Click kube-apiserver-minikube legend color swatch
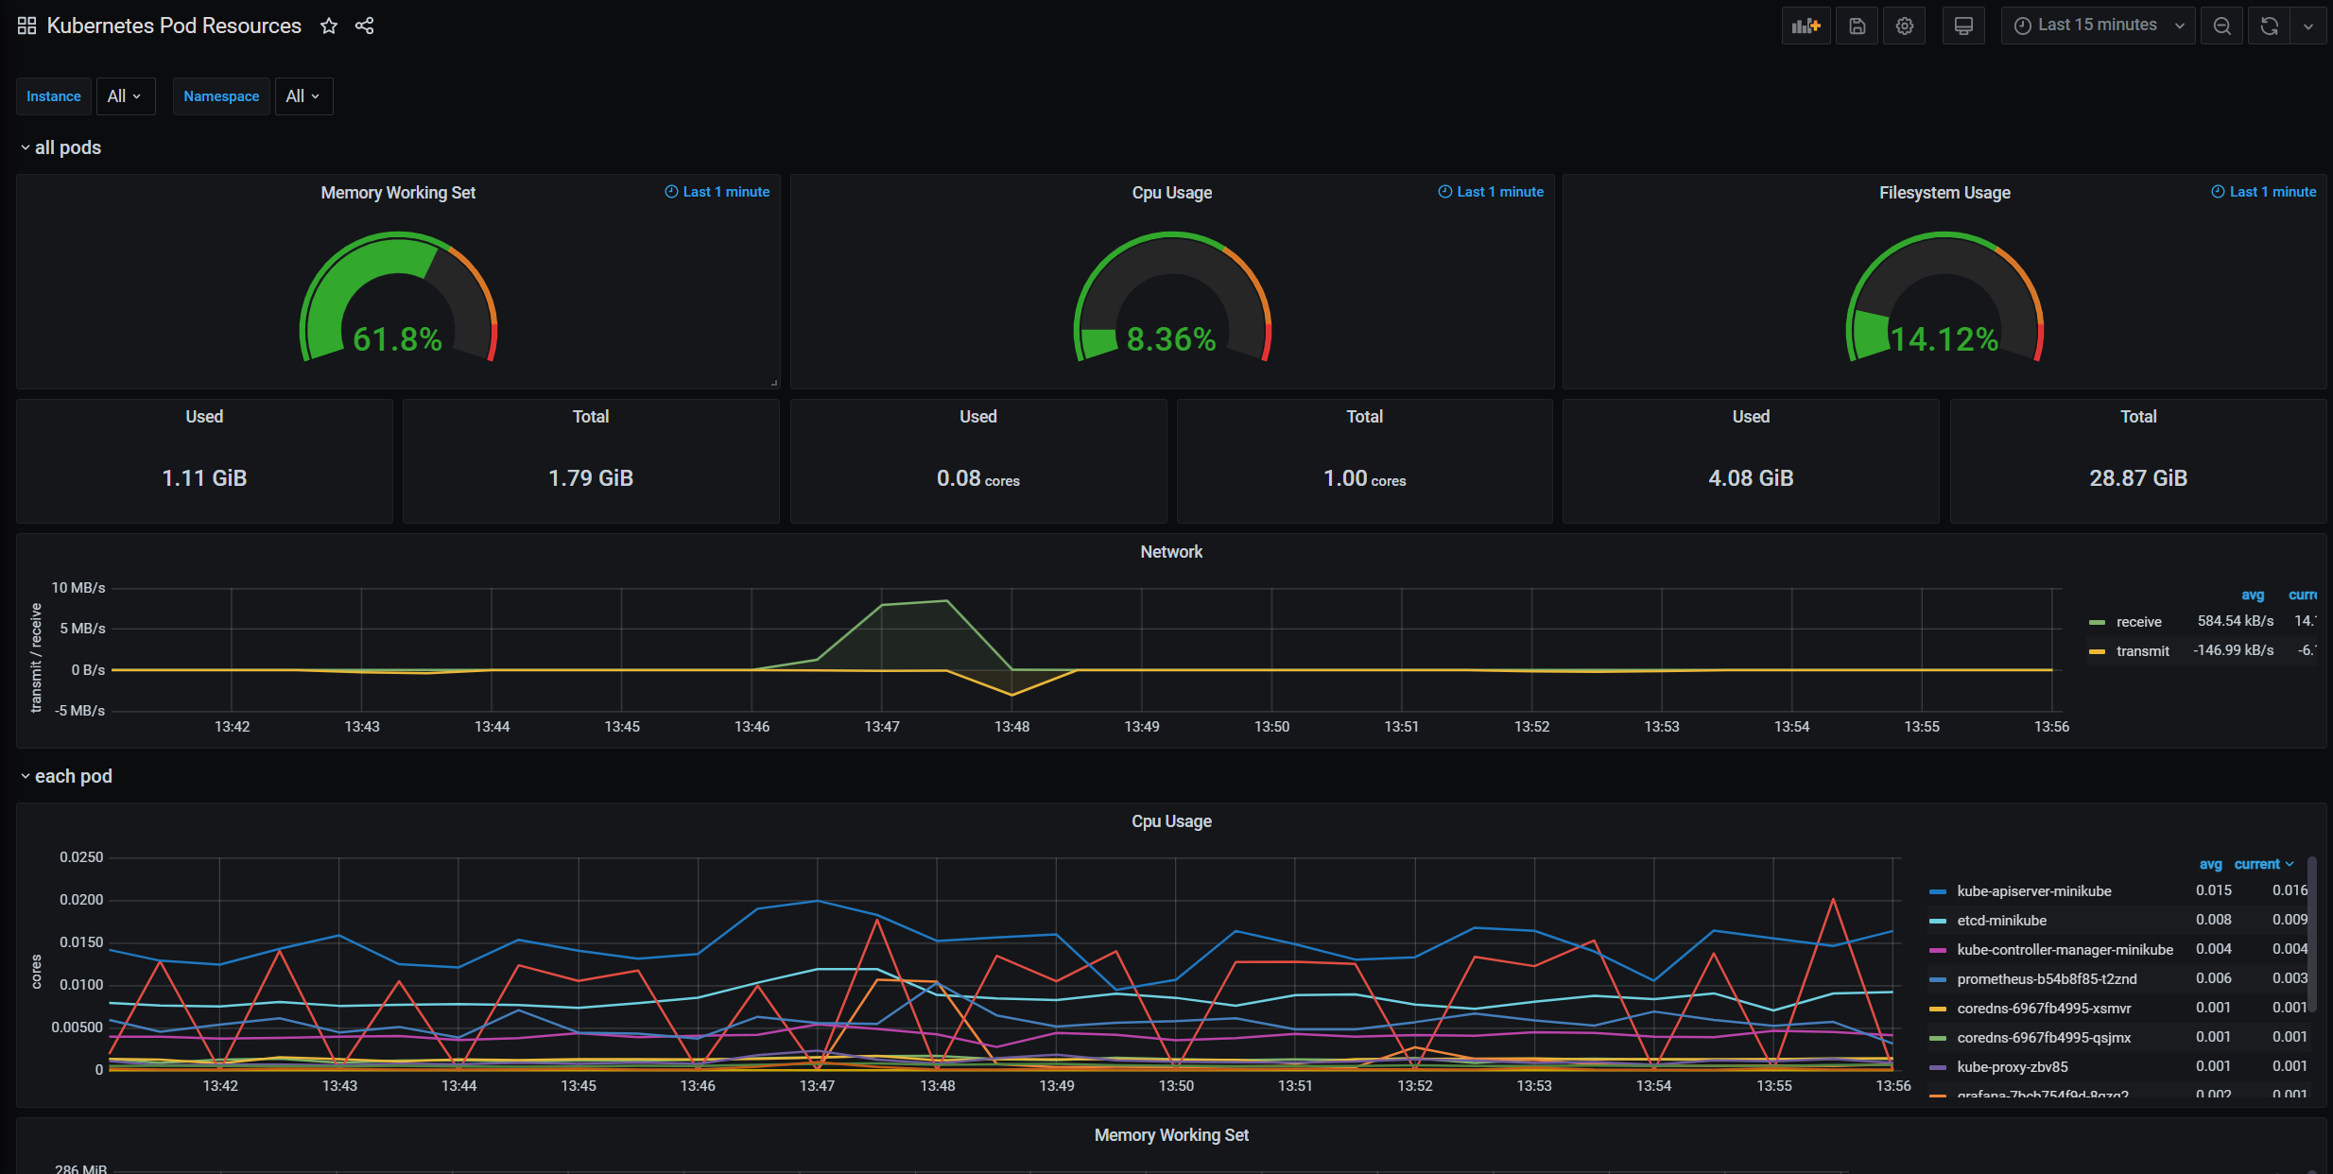The image size is (2333, 1174). 1937,891
